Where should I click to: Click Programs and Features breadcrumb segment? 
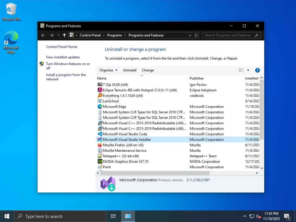[146, 35]
